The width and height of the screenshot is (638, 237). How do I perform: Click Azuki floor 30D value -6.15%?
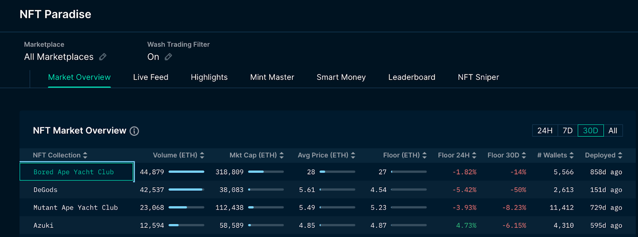514,225
